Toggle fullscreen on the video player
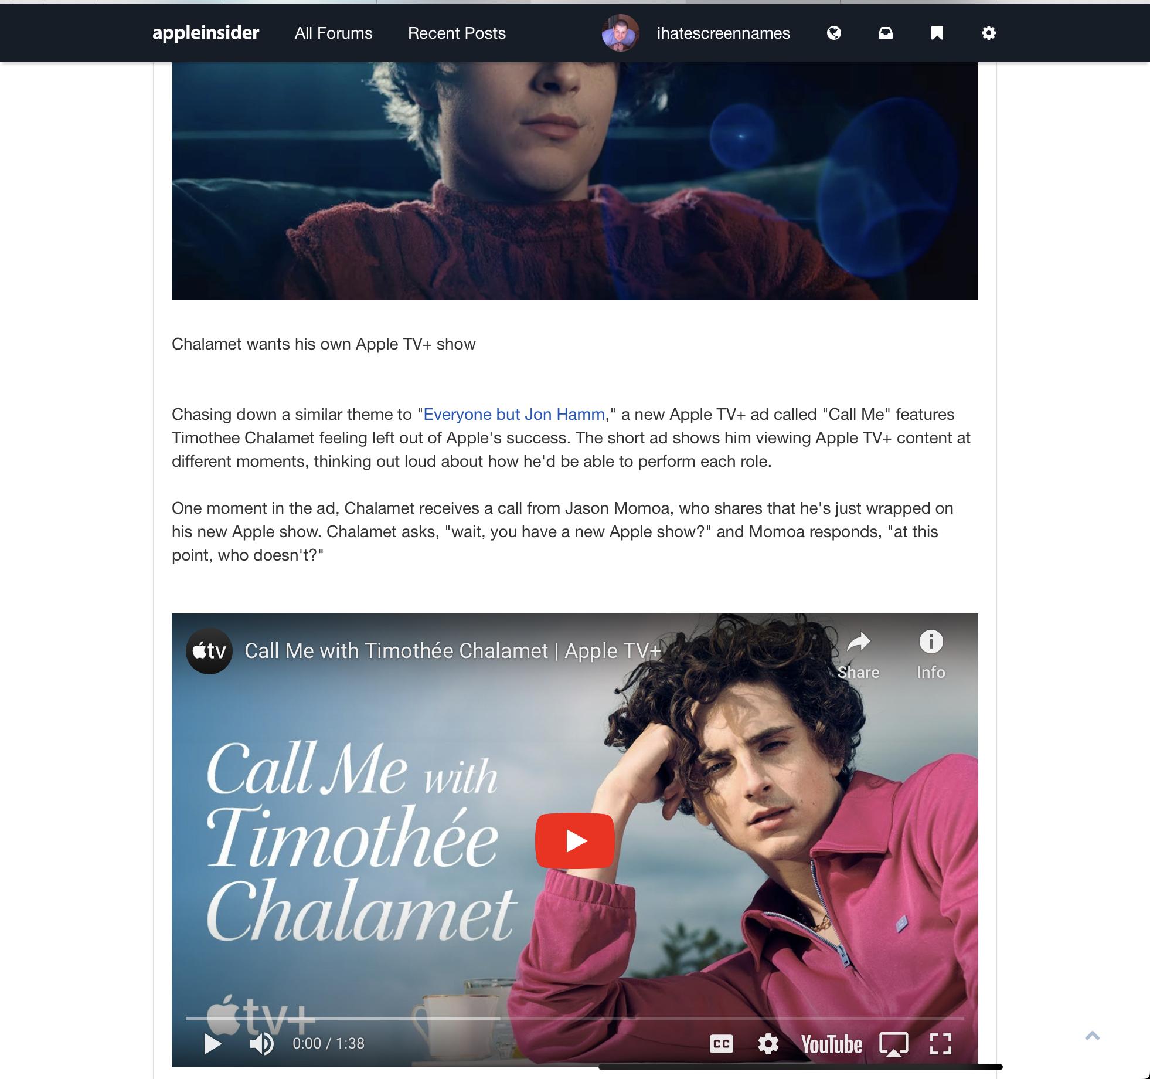 tap(940, 1044)
